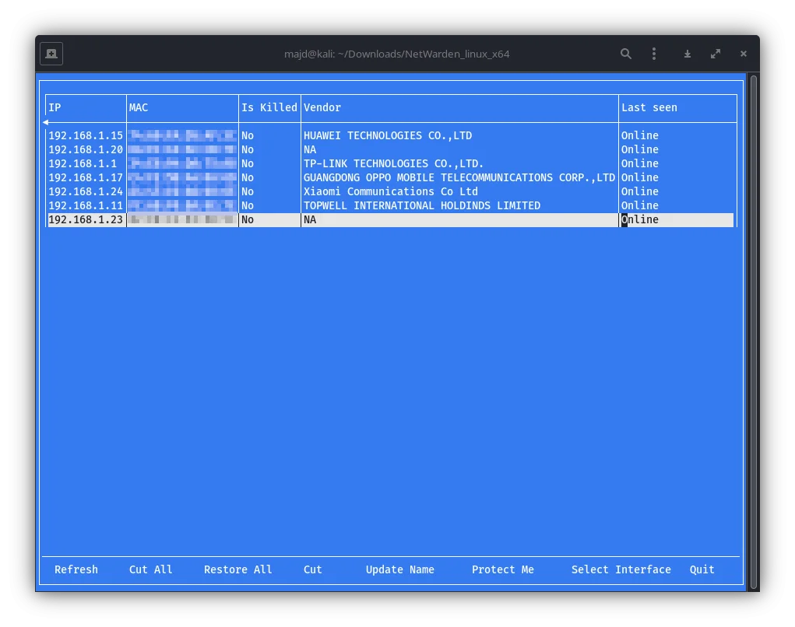Open Select Interface option
The height and width of the screenshot is (627, 795).
click(x=621, y=569)
